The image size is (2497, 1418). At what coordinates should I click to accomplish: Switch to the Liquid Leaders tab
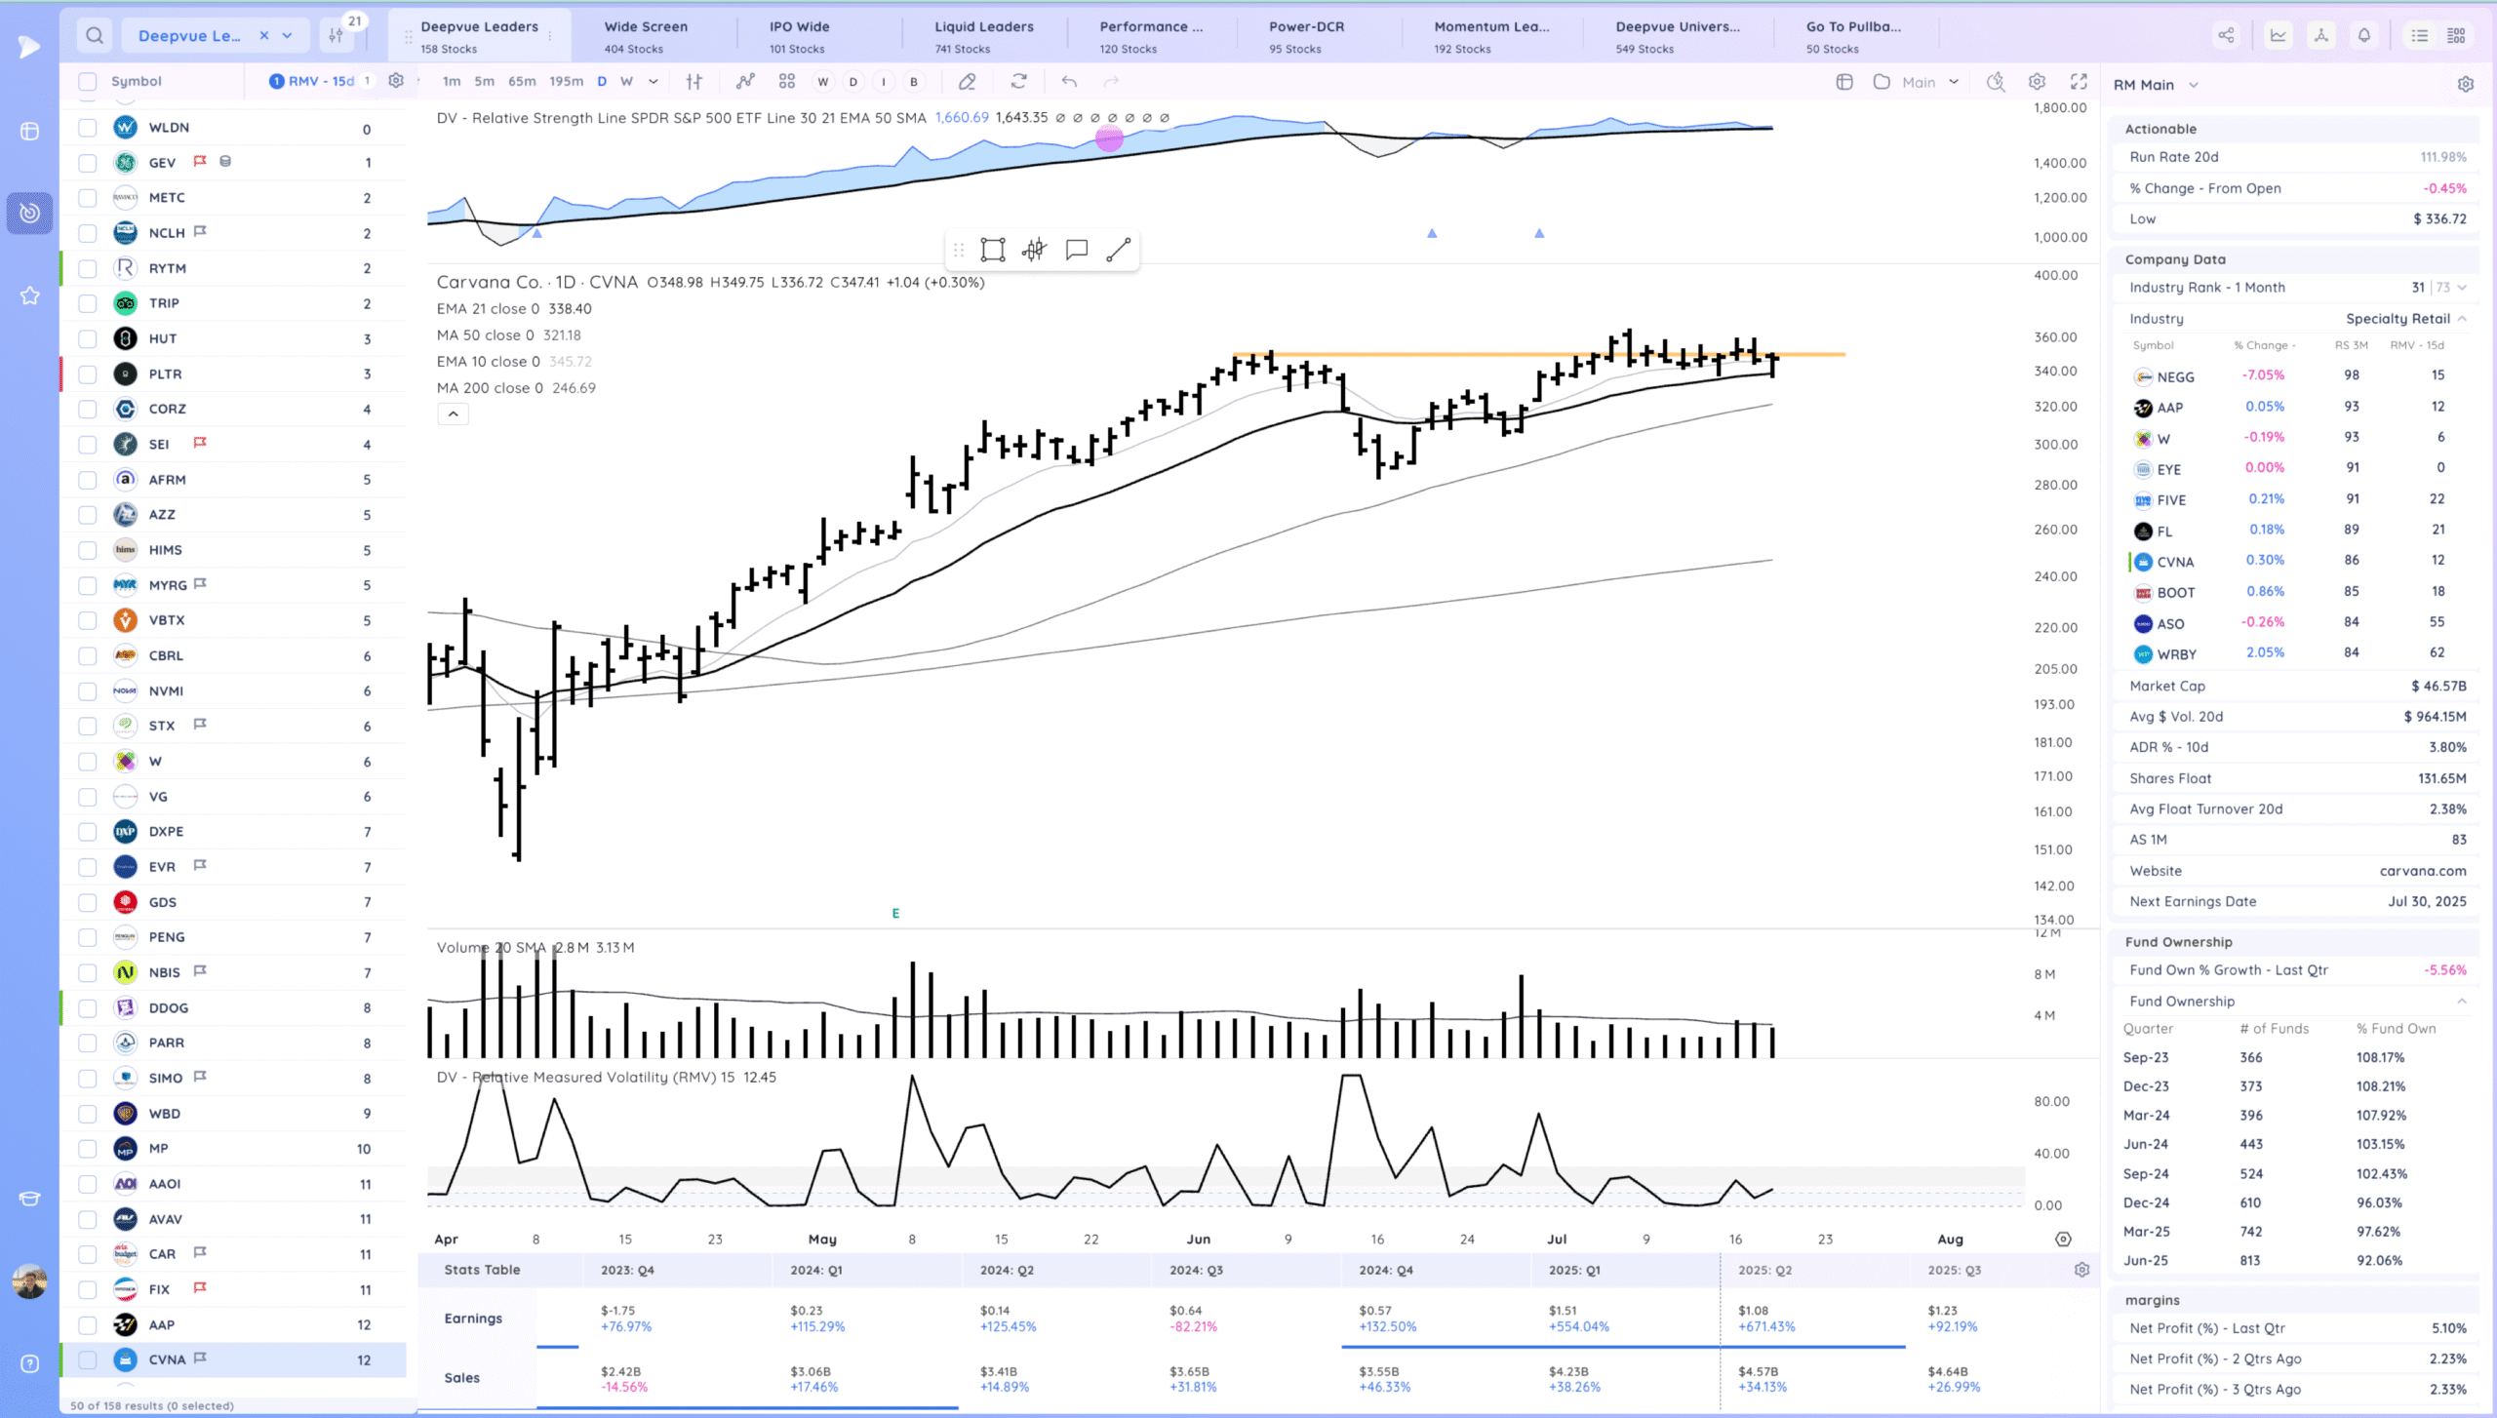(x=983, y=36)
